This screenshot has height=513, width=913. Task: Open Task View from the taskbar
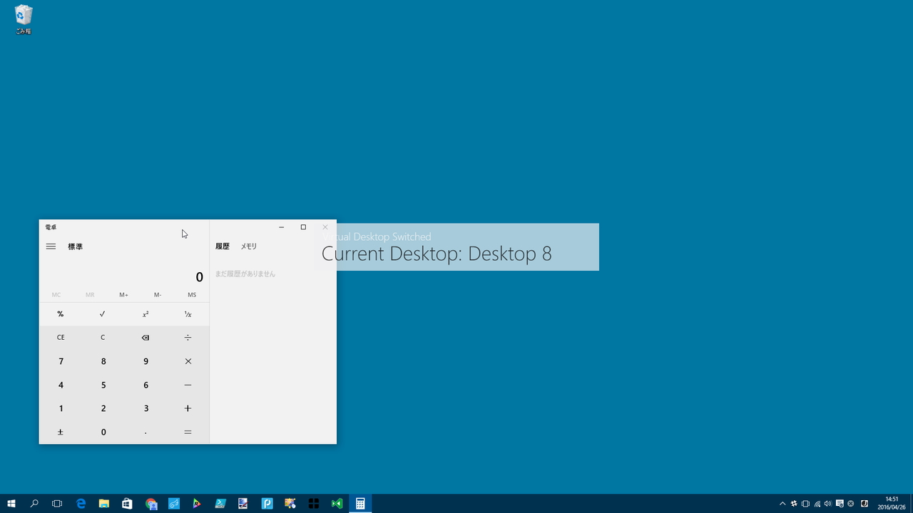(x=57, y=504)
